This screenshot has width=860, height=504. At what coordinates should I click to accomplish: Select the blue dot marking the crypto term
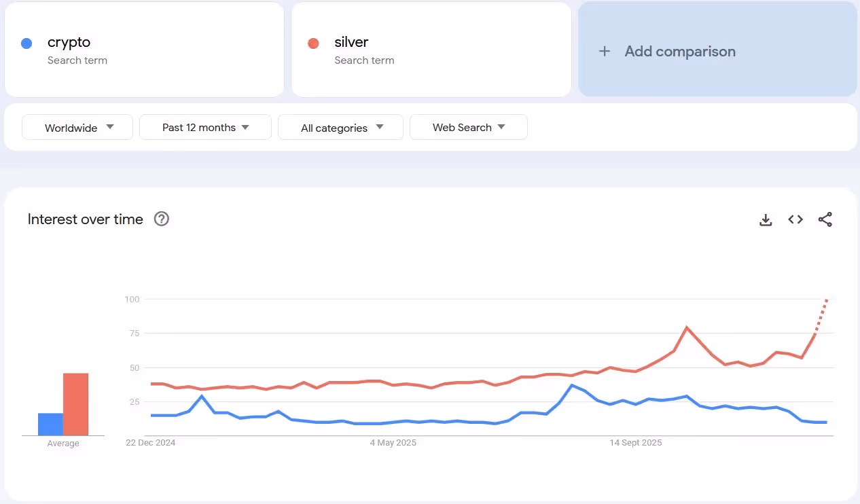point(26,43)
